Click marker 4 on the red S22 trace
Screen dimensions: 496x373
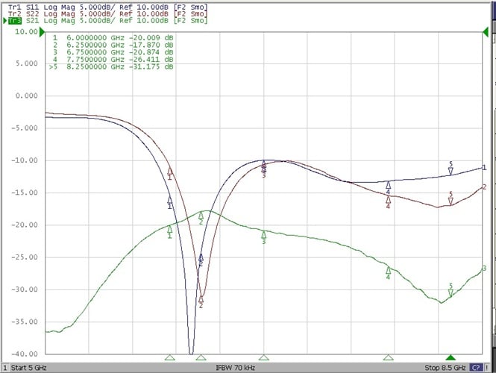coord(388,202)
